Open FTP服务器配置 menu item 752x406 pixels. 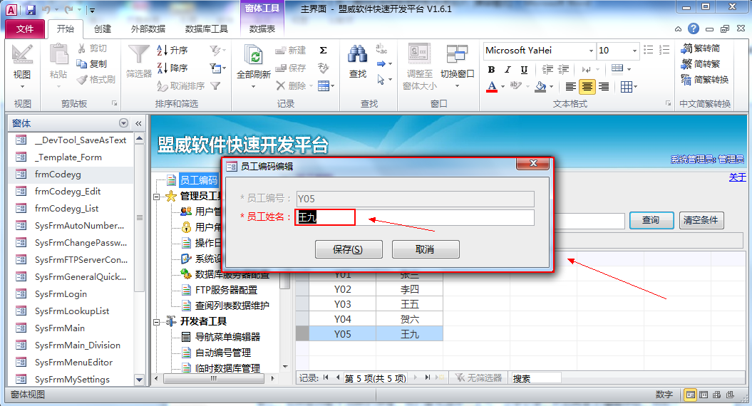[226, 290]
